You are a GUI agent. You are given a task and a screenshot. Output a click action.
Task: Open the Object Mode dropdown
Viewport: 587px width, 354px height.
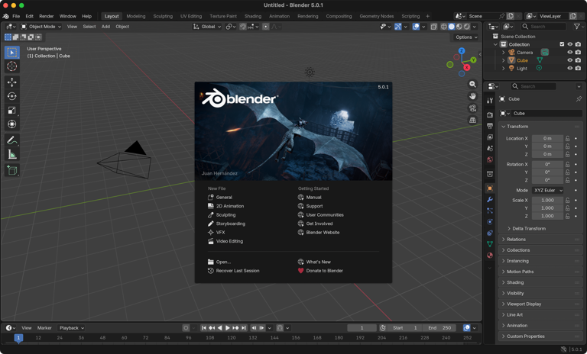pyautogui.click(x=41, y=27)
